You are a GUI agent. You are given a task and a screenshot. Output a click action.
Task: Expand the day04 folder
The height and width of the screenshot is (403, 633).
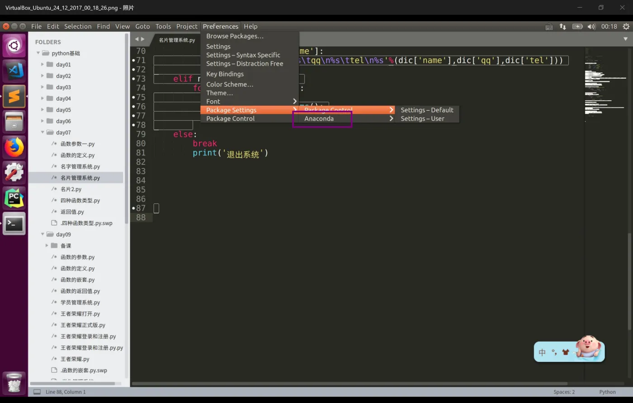tap(43, 98)
